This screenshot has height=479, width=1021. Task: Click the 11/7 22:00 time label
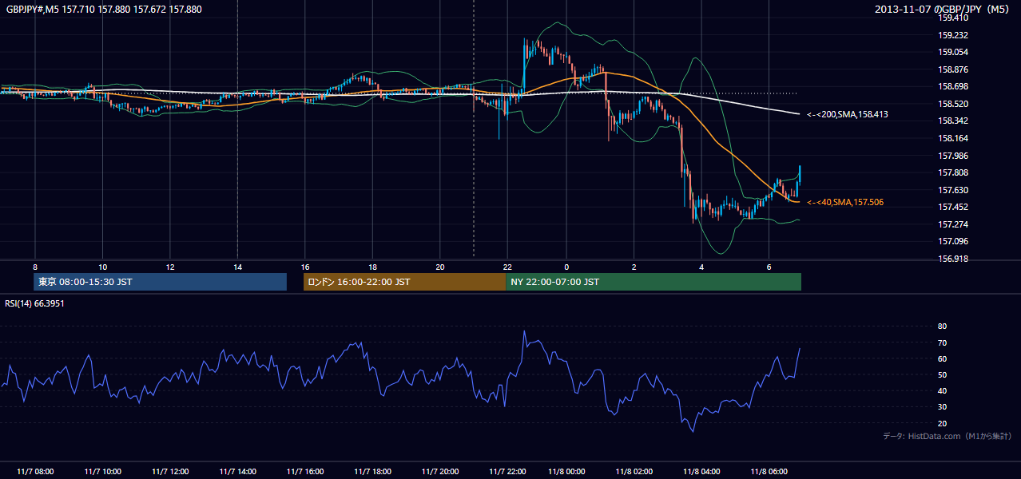507,472
